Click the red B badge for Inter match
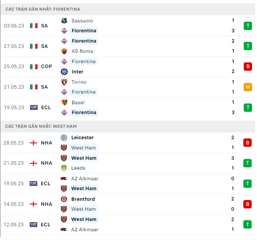257x240 pixels. tap(248, 67)
